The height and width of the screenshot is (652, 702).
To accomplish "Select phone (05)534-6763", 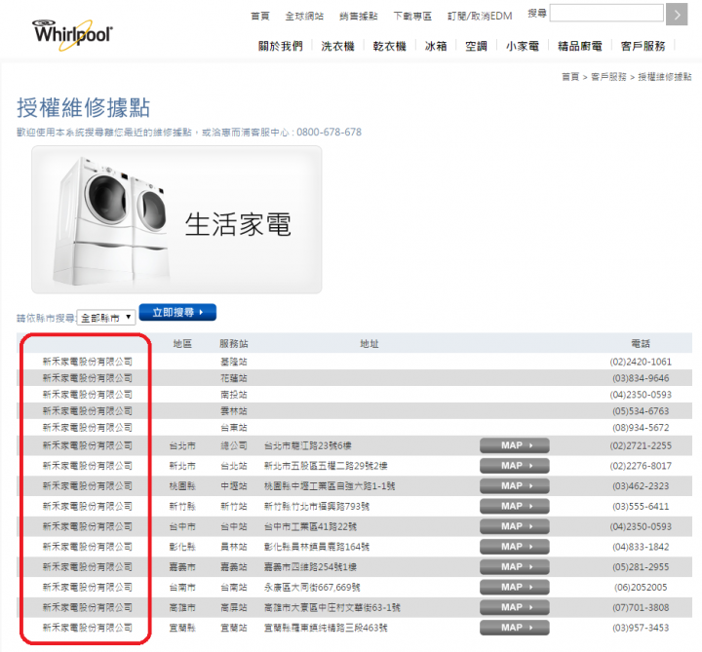I will tap(641, 411).
